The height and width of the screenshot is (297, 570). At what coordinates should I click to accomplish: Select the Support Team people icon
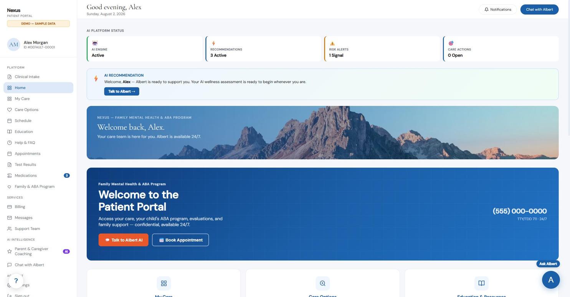pos(10,229)
